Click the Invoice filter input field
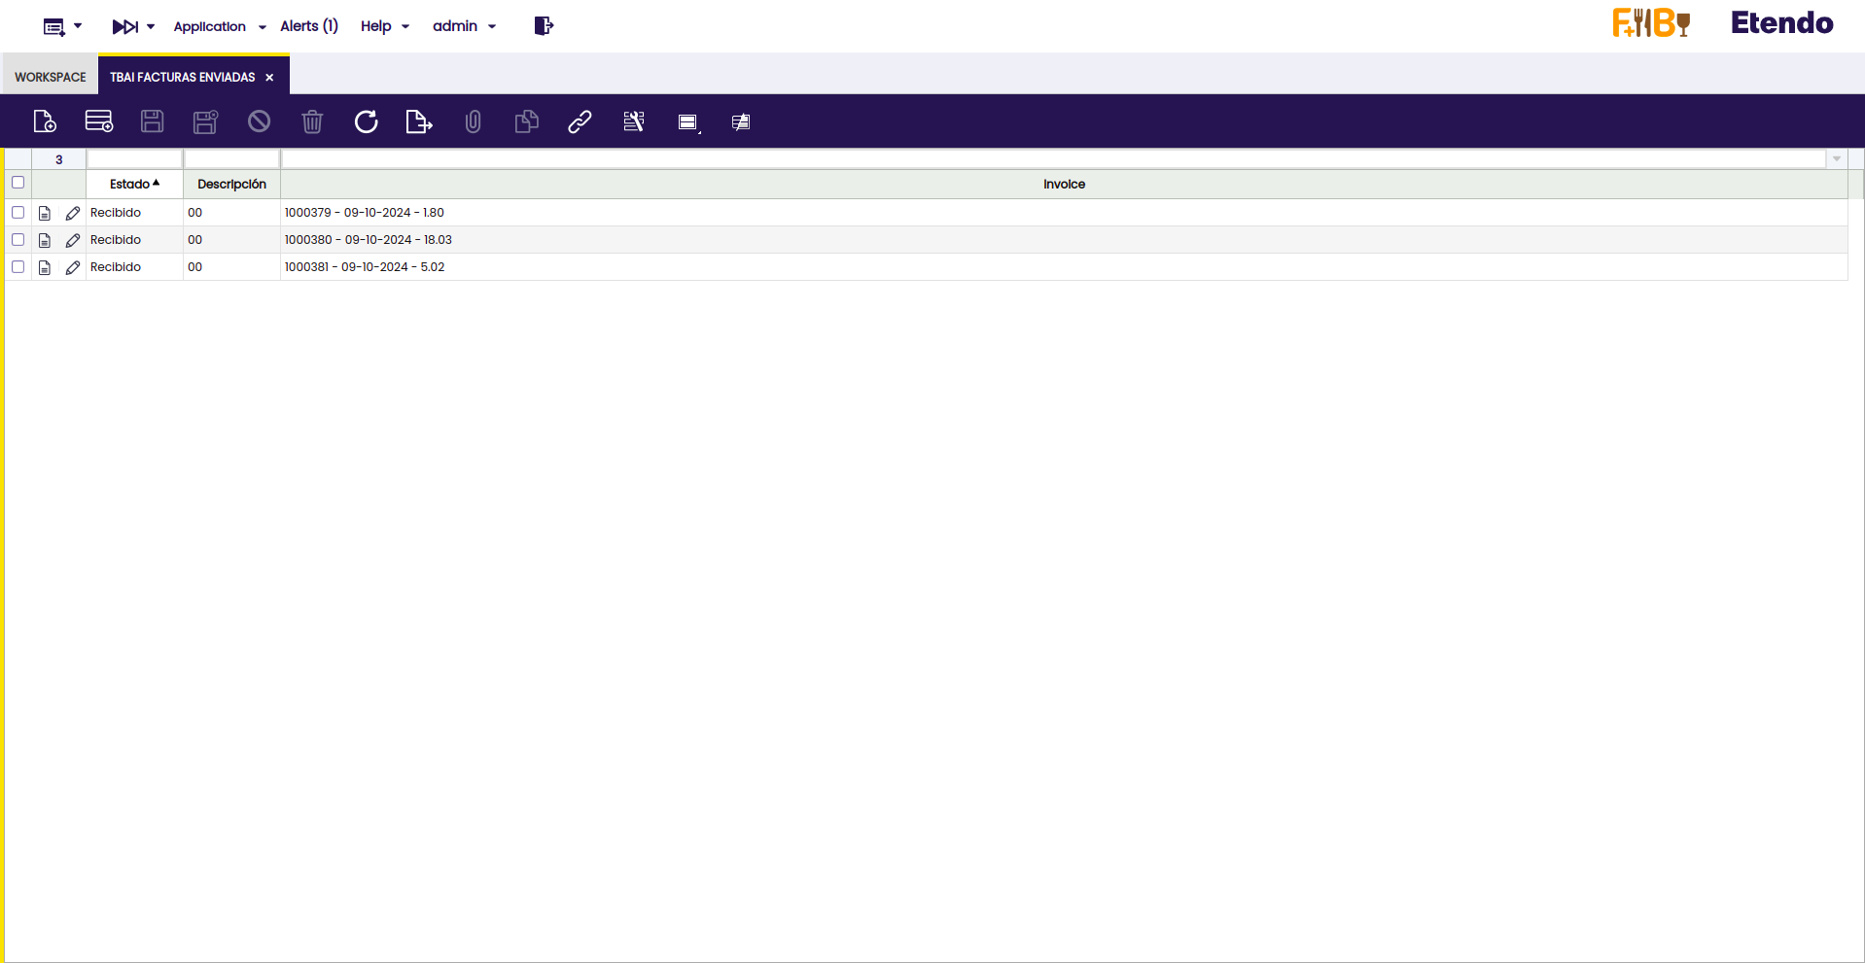Screen dimensions: 1865x963 [1054, 159]
